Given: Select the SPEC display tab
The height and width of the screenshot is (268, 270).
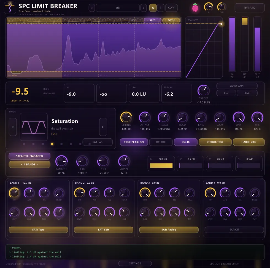Looking at the screenshot, I should (x=152, y=20).
